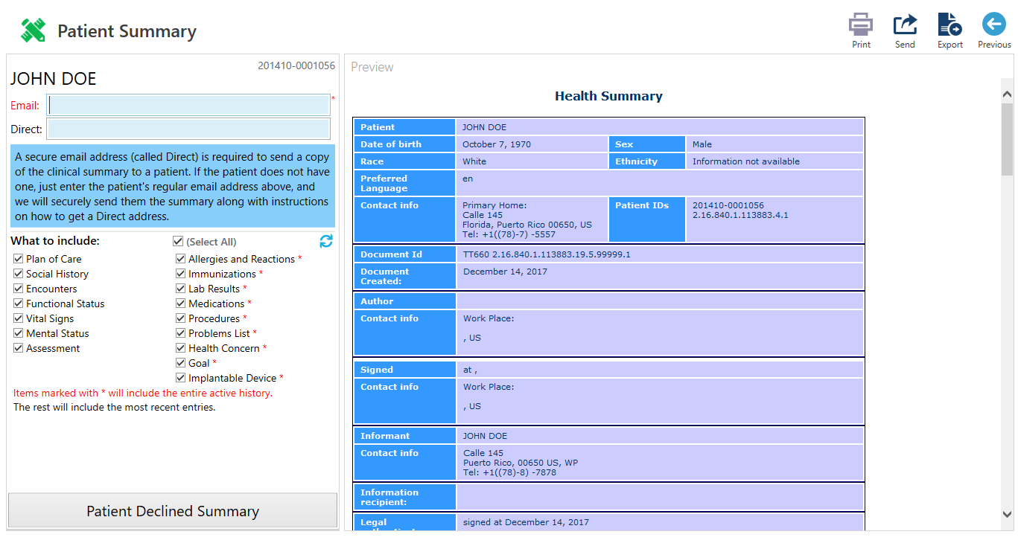
Task: Click inside the Email input field
Action: pos(188,104)
